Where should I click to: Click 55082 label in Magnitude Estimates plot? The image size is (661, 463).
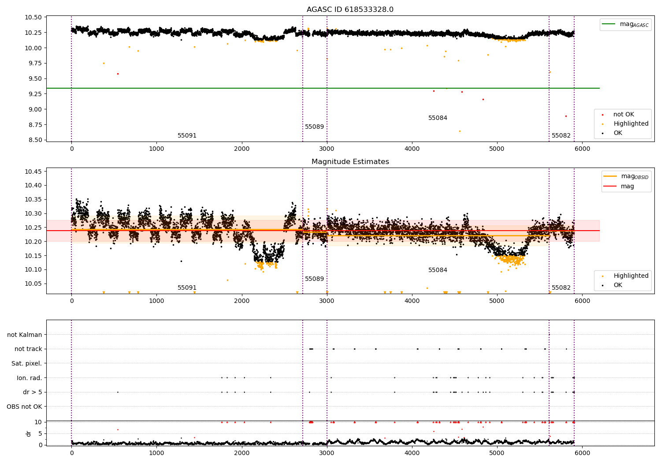click(561, 288)
